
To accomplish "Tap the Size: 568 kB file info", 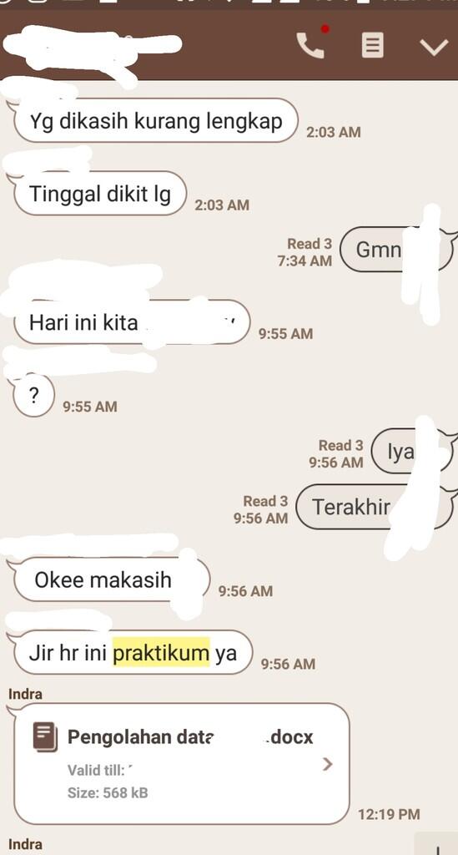I will click(x=108, y=792).
